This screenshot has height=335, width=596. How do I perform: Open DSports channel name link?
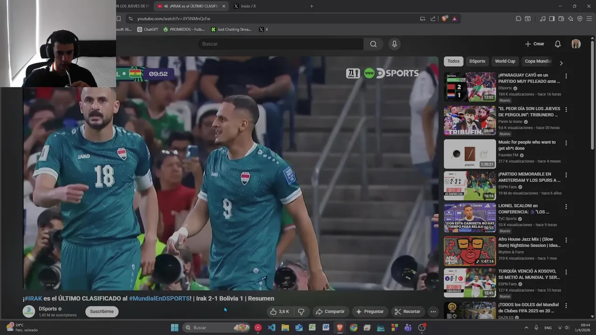click(47, 308)
